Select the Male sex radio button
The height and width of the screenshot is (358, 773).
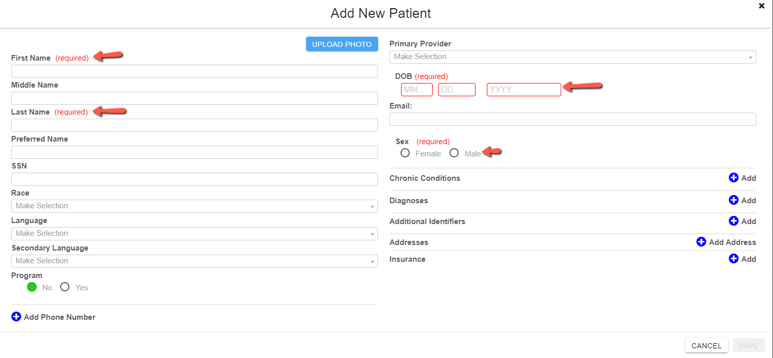tap(454, 153)
